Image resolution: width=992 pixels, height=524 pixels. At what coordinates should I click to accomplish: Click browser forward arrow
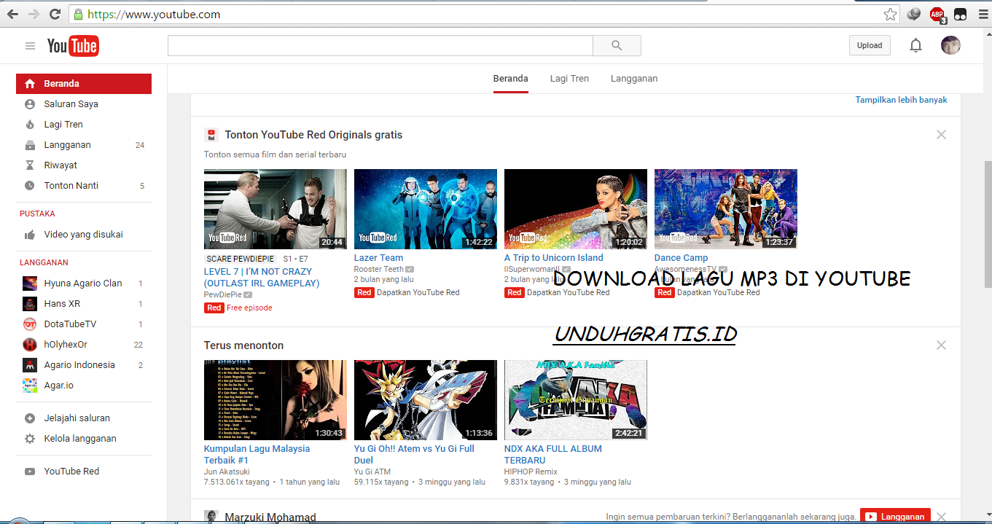(x=34, y=14)
